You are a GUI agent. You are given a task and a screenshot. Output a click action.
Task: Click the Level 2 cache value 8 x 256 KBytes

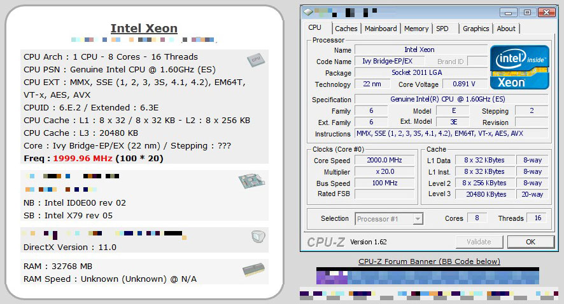[484, 183]
